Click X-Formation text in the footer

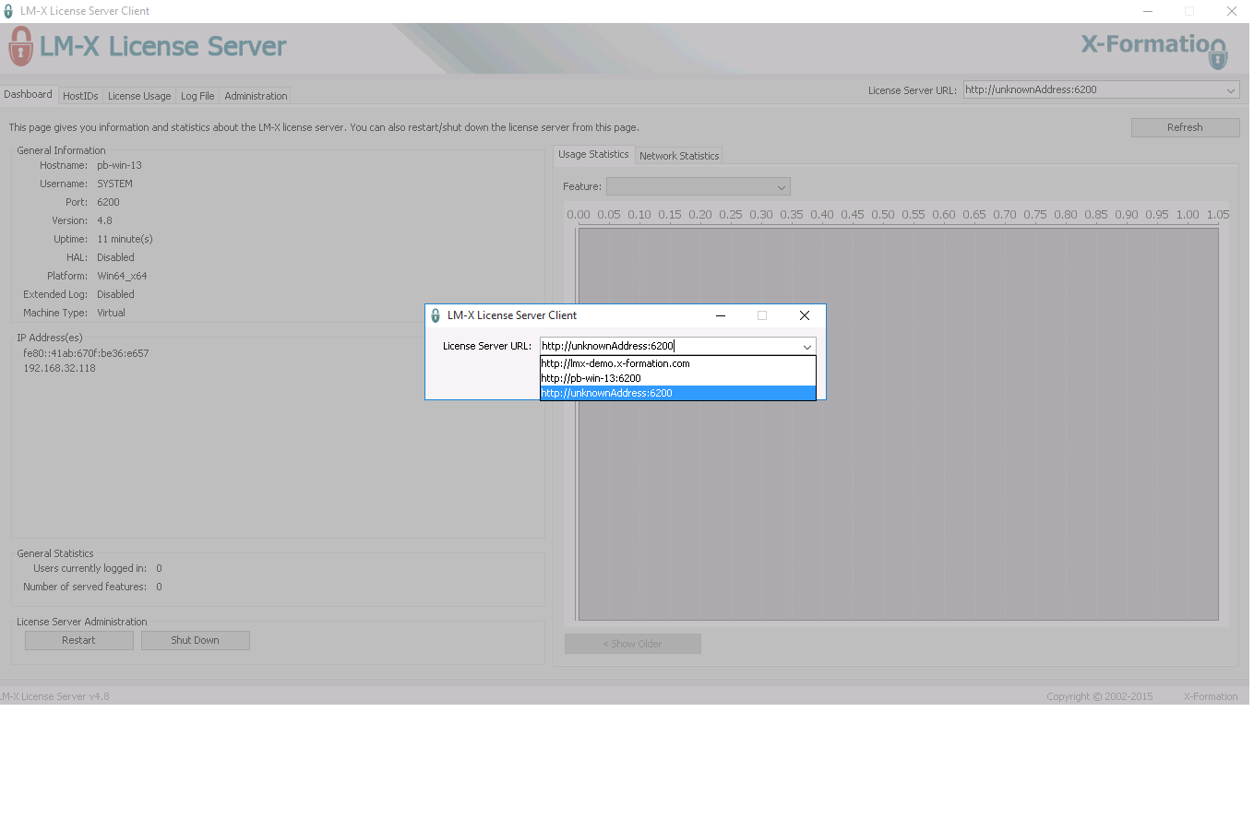coord(1211,696)
